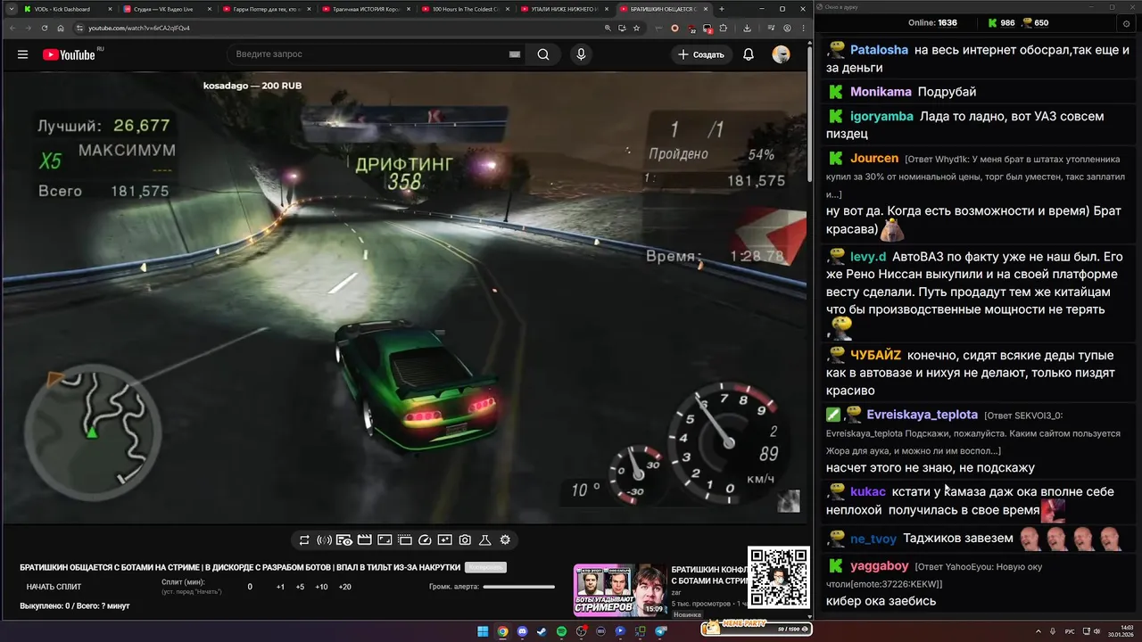Click the sound broadcast icon in player toolbar
Image resolution: width=1142 pixels, height=642 pixels.
(x=325, y=539)
